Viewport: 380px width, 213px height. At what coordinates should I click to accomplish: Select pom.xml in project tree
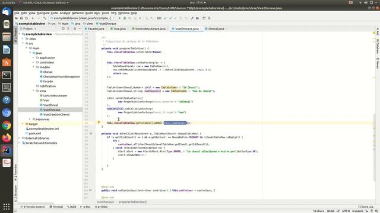pos(35,133)
